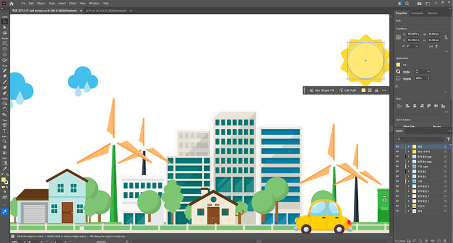Click the Stroke none swatch in Appearance
Image resolution: width=453 pixels, height=243 pixels.
click(x=398, y=71)
